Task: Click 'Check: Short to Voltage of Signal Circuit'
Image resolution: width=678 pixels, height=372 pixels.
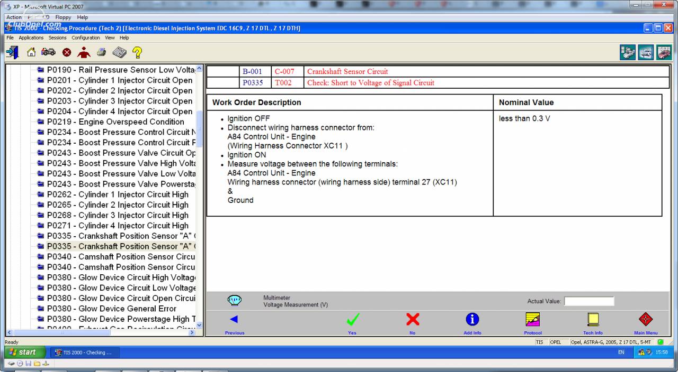Action: (x=371, y=83)
